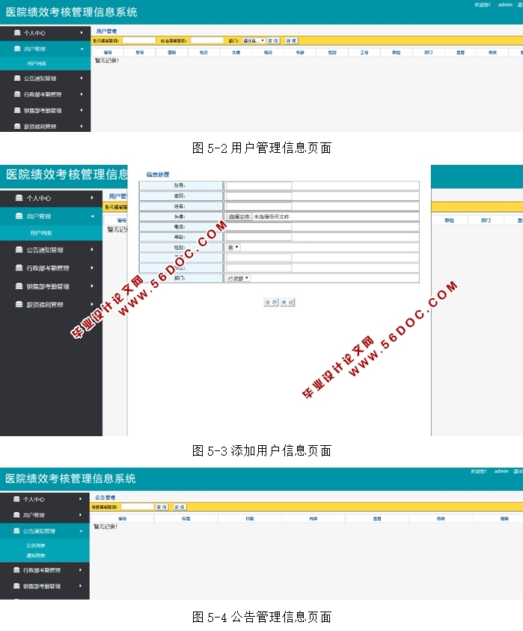Open the 部门 dropdown showing 行政部 in the form

[238, 278]
